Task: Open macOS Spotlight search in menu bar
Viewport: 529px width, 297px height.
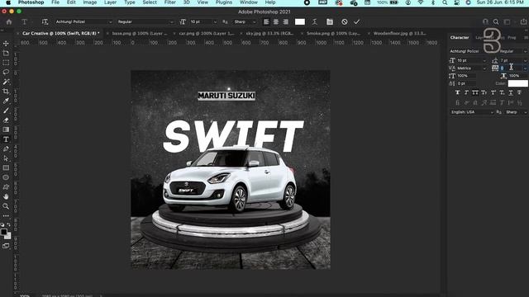Action: (445, 2)
